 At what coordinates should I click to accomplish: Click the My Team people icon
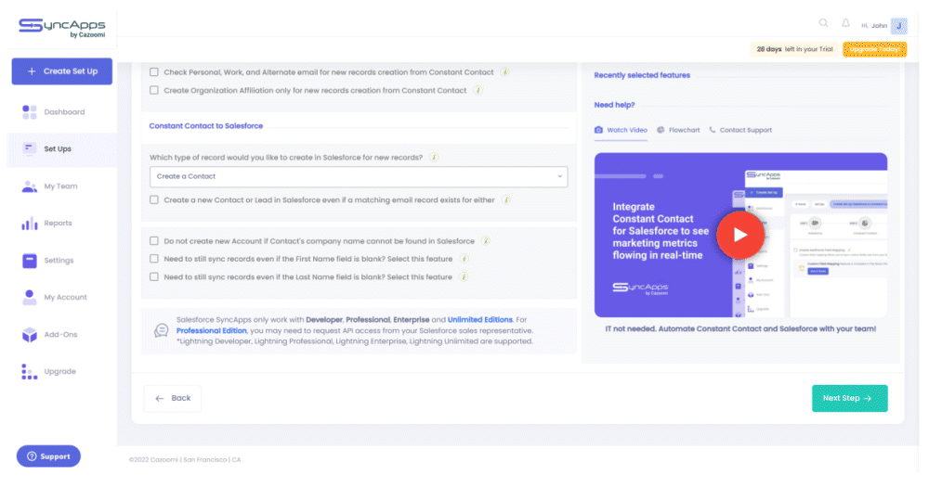(x=30, y=186)
